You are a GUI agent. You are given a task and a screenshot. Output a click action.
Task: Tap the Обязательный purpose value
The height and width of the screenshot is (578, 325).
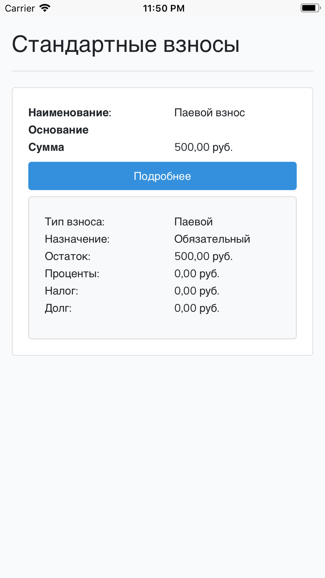(212, 239)
